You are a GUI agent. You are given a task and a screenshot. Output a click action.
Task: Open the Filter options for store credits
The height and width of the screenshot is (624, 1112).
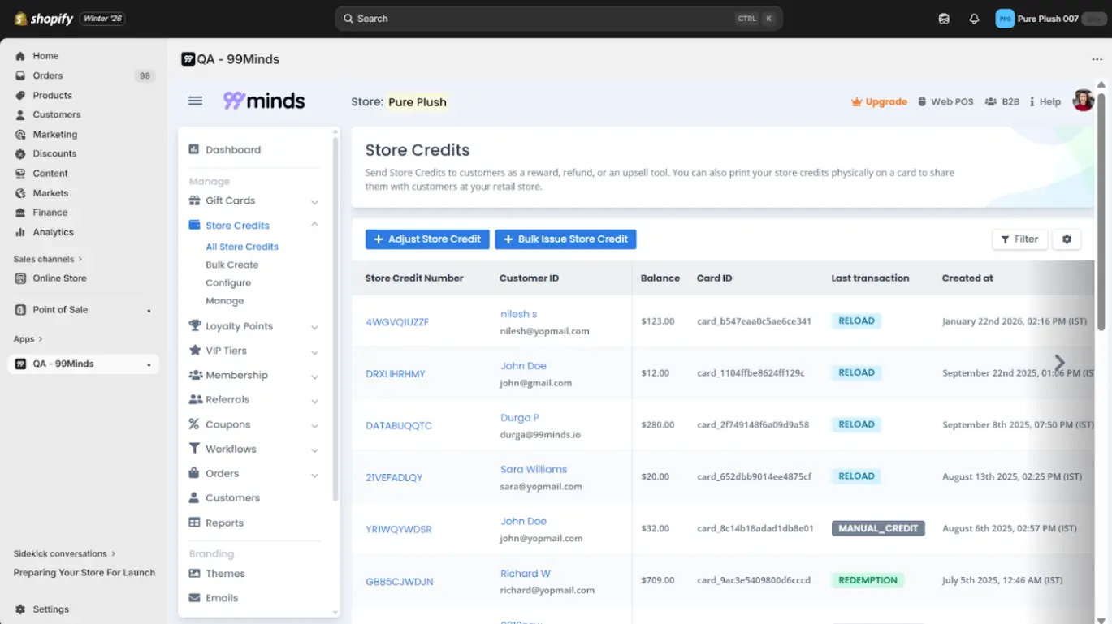pos(1019,239)
